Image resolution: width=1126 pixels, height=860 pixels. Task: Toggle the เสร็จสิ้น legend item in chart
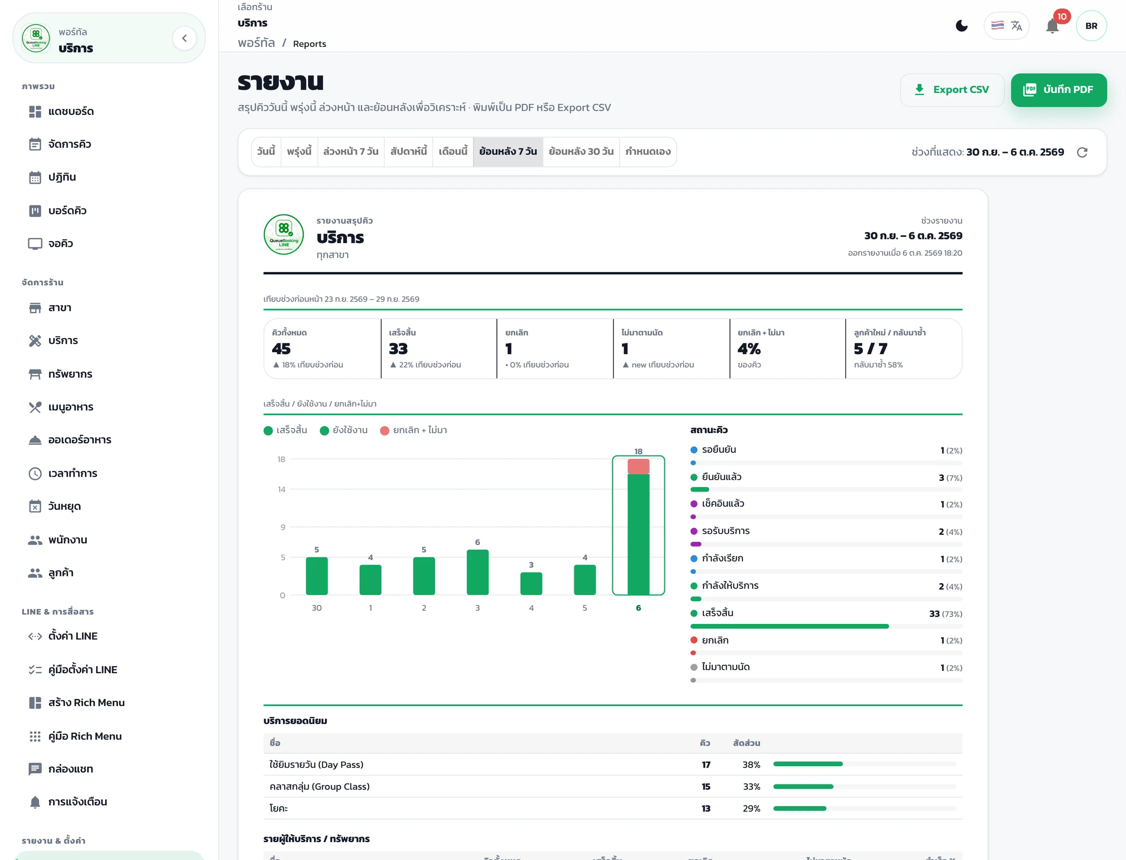tap(285, 430)
